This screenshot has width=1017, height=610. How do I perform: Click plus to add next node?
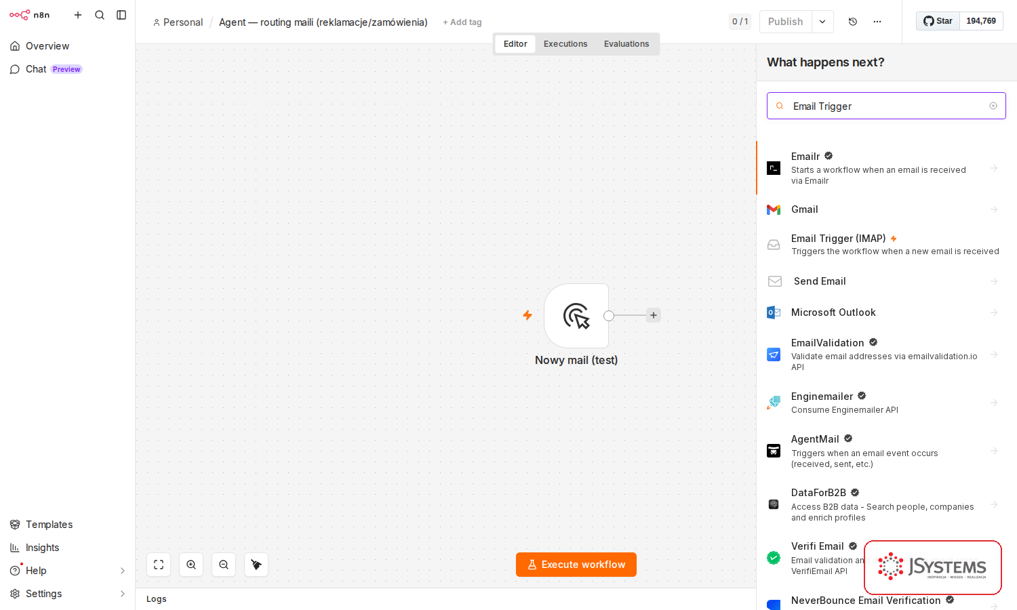[x=654, y=315]
